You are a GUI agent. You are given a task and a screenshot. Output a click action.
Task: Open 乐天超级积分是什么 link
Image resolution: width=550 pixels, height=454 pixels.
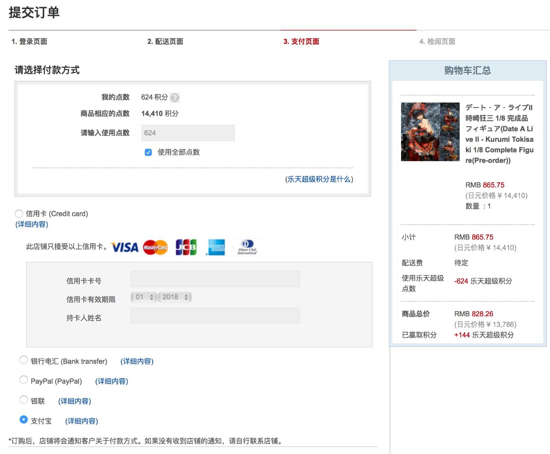coord(319,179)
